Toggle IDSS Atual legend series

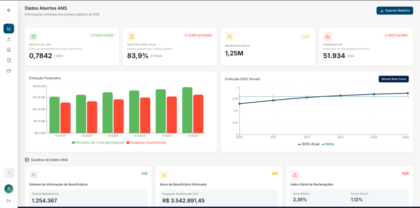tap(308, 144)
